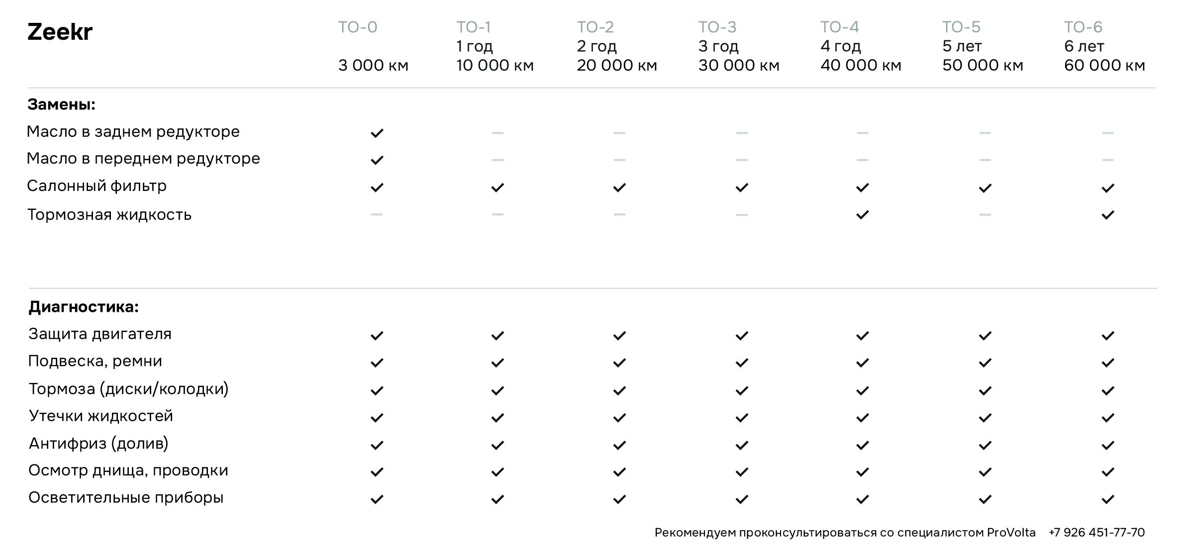Select the TO-4 column header

[x=839, y=27]
